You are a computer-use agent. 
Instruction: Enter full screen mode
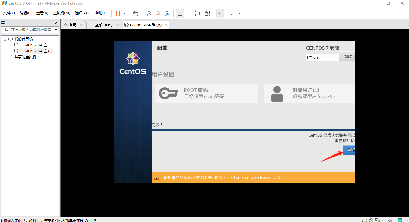198,13
